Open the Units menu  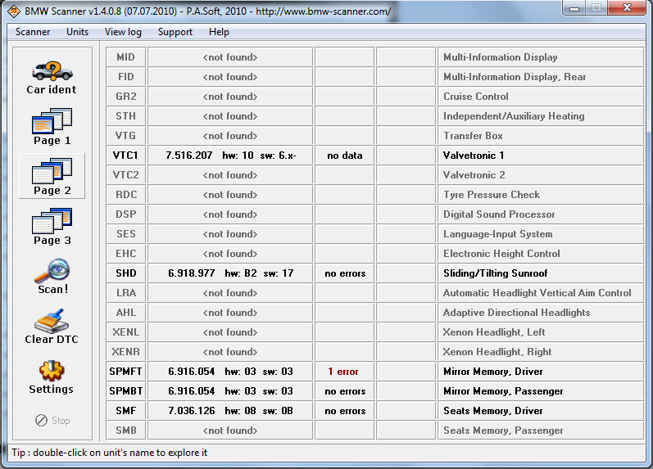(x=78, y=32)
